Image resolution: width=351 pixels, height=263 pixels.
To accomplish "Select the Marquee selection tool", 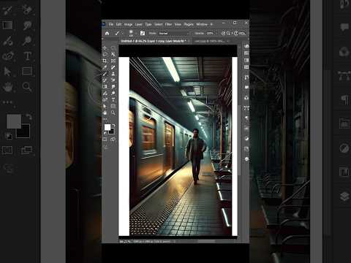I will point(113,47).
